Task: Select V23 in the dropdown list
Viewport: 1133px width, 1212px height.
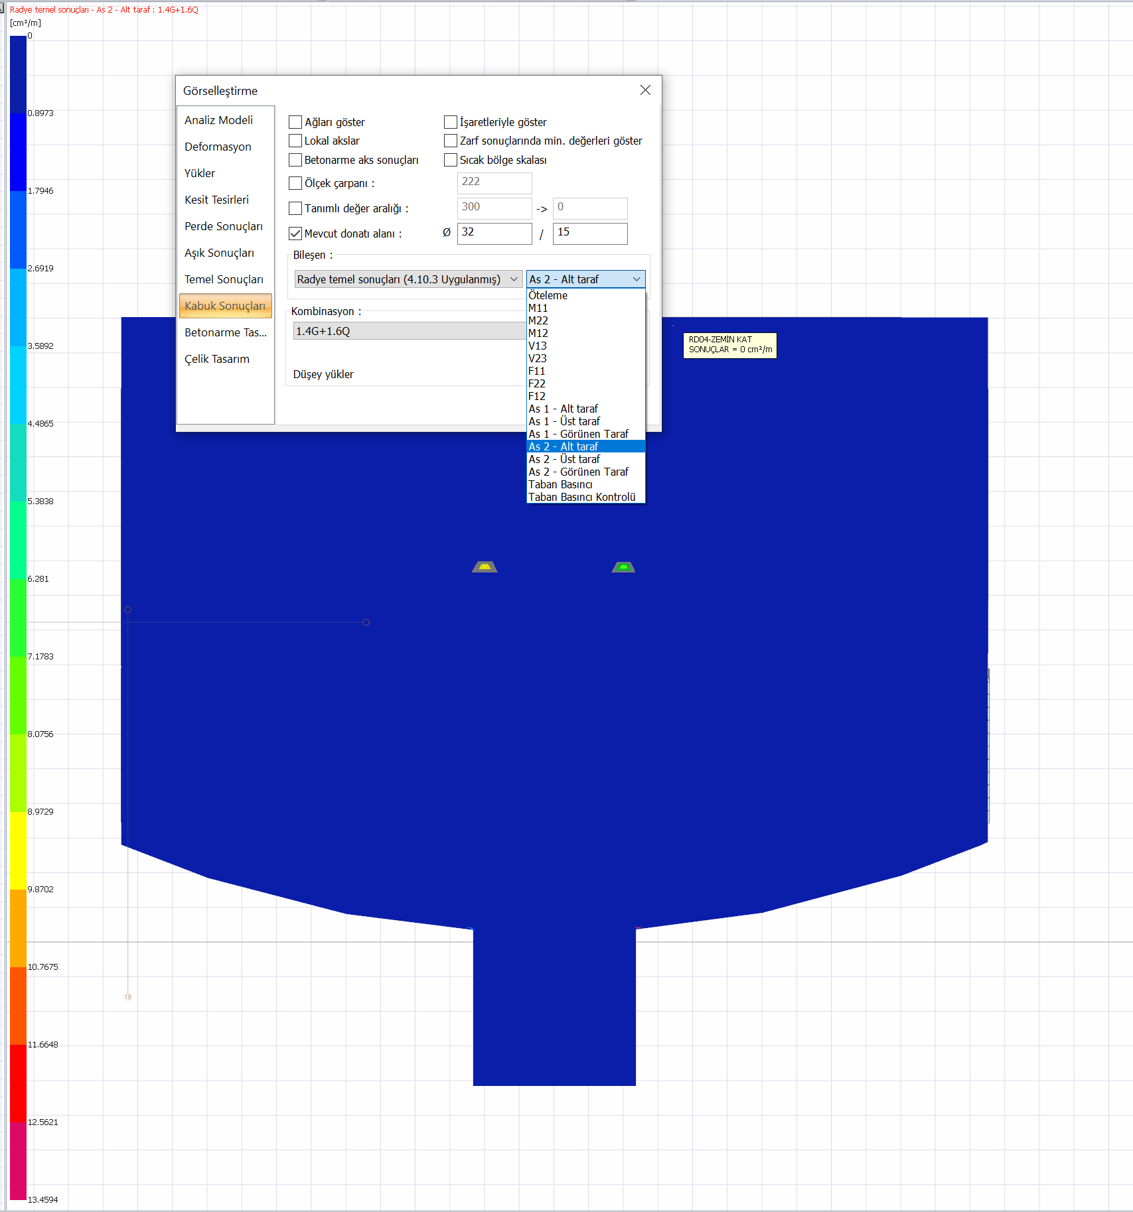Action: pos(585,358)
